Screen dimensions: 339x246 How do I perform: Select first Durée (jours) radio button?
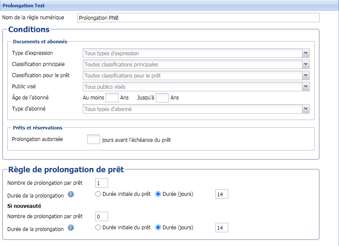click(158, 194)
